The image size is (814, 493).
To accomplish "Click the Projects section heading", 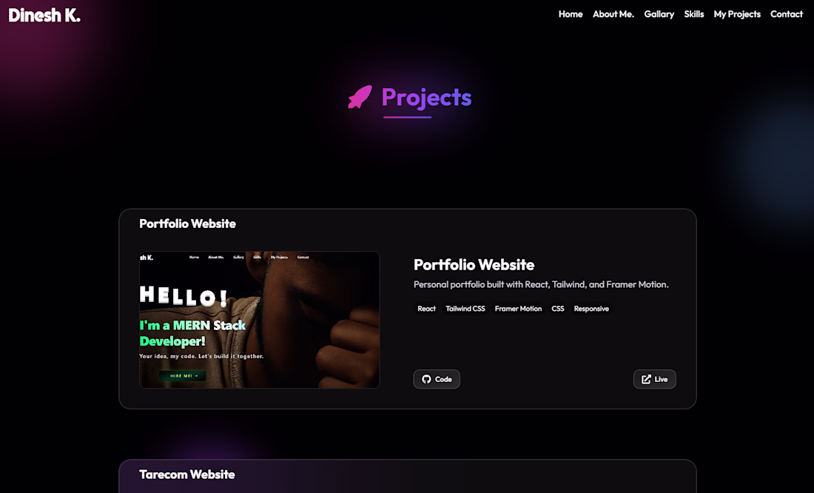I will click(426, 98).
